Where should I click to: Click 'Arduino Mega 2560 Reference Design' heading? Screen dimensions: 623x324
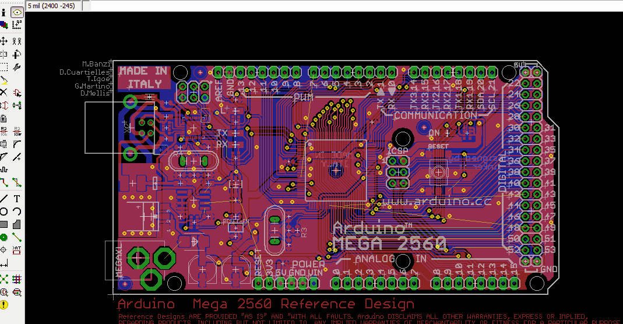click(x=266, y=304)
